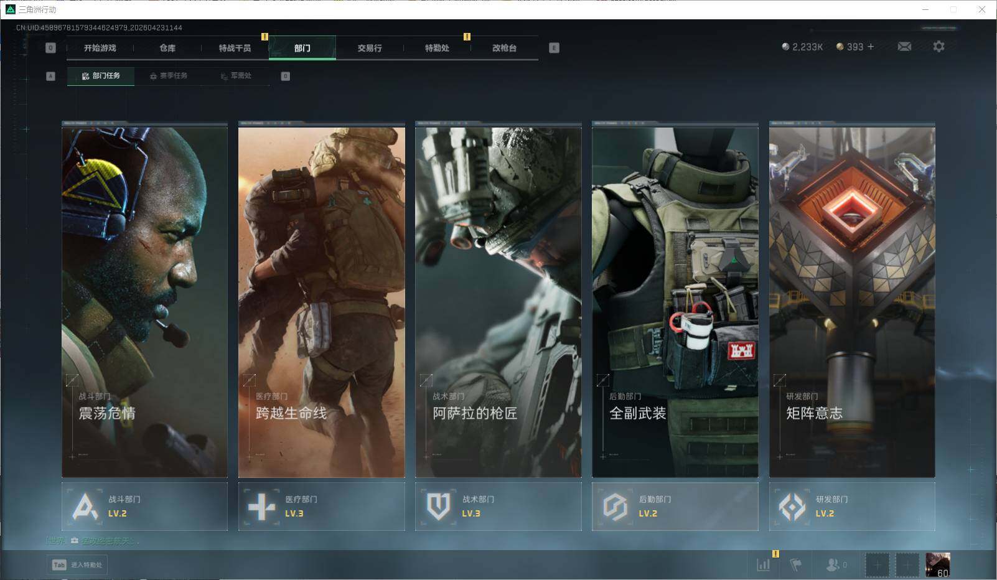Click the corner arrow icon on 阿萨拉的枪匠 card
This screenshot has height=580, width=997.
[x=426, y=380]
